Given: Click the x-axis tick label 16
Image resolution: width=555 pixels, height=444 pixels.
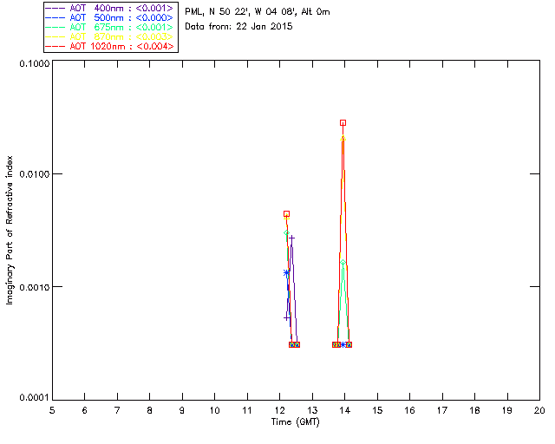Looking at the screenshot, I should pos(410,410).
